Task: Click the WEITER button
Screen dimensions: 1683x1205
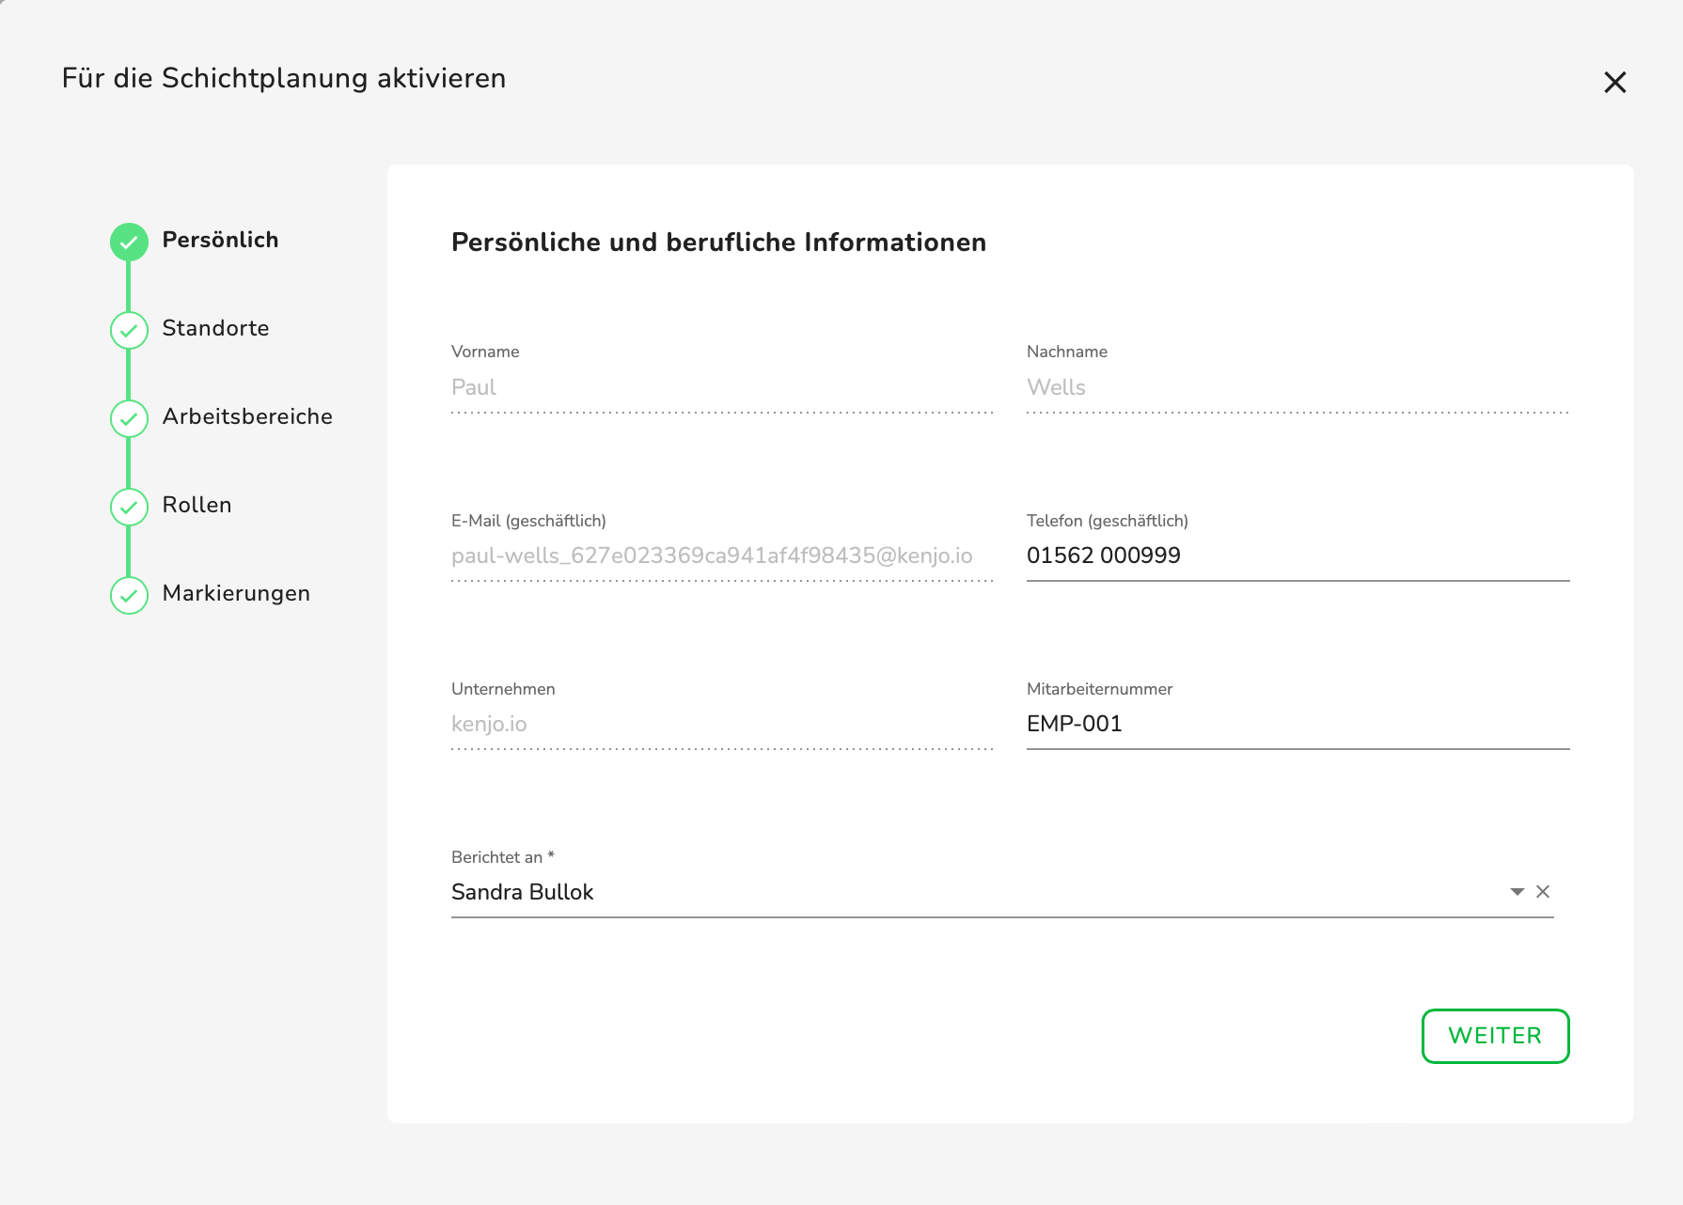Action: point(1495,1036)
